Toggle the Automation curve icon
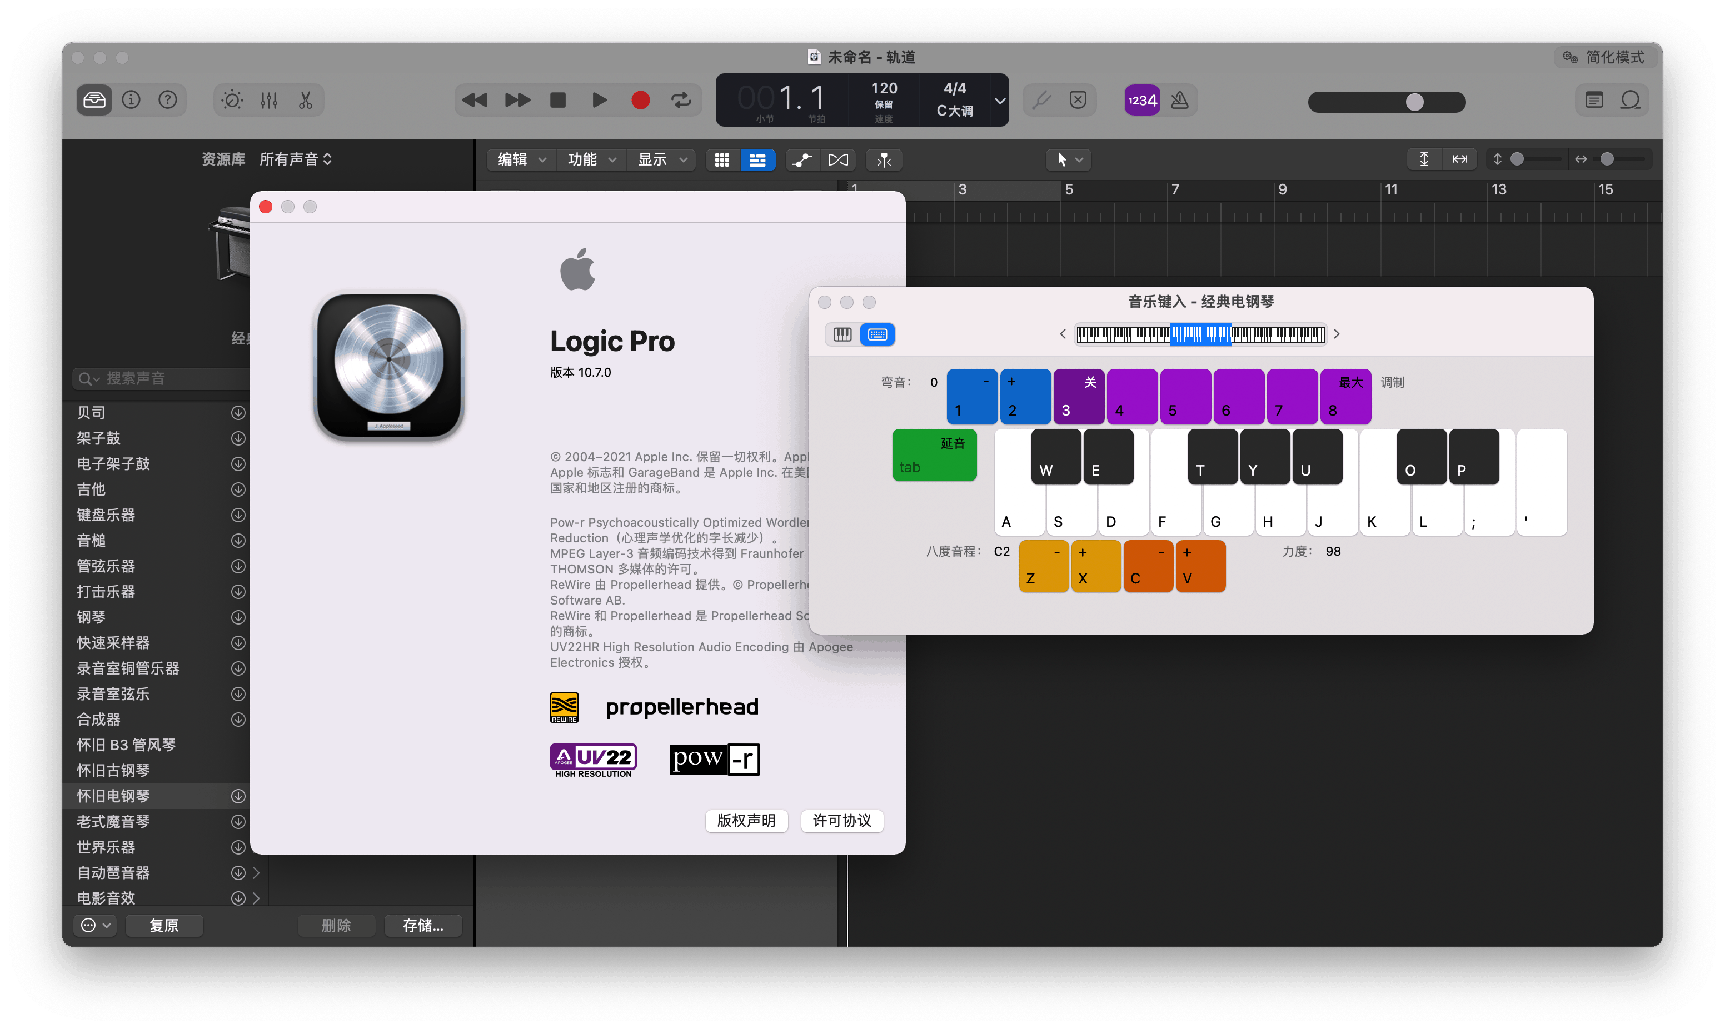Viewport: 1725px width, 1029px height. (803, 160)
